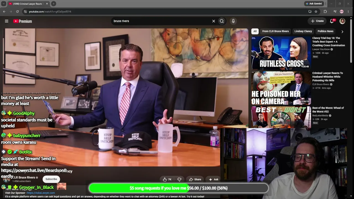This screenshot has height=199, width=354.
Task: Open the Clancy Trial Day 18 video title
Action: click(x=329, y=41)
